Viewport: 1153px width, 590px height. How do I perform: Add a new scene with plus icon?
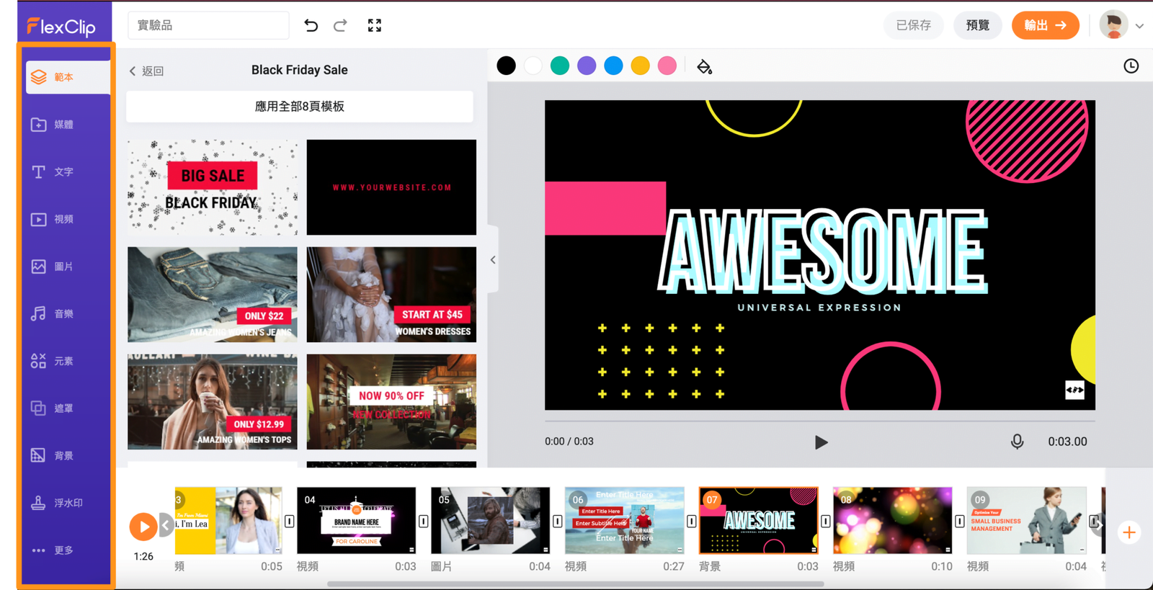pos(1128,532)
